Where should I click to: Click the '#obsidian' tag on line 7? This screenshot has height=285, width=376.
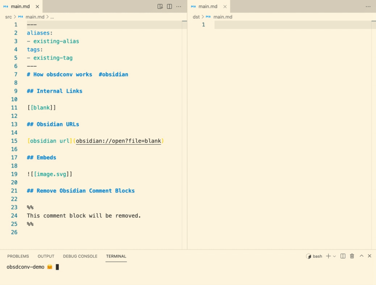pyautogui.click(x=114, y=74)
